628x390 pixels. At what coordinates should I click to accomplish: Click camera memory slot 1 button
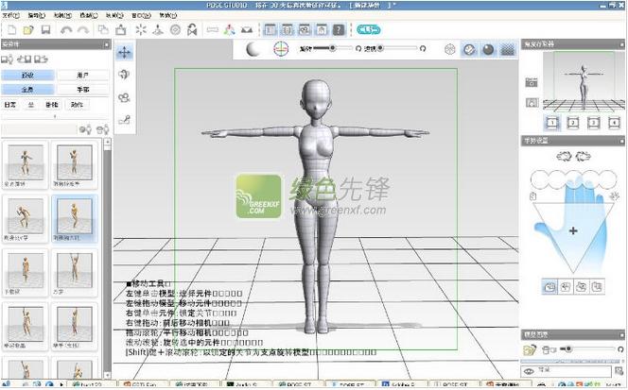(552, 123)
